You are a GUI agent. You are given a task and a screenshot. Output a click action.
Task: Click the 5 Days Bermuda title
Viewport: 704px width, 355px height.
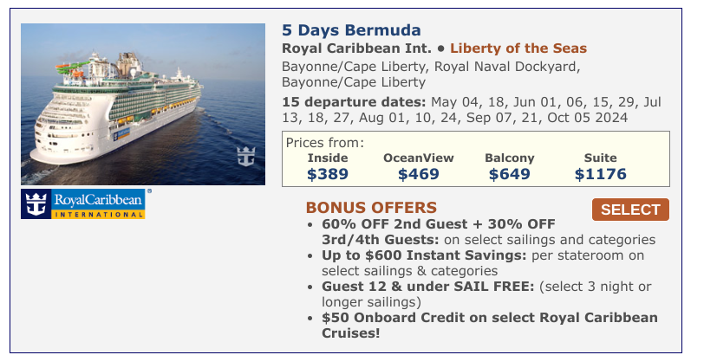point(351,30)
